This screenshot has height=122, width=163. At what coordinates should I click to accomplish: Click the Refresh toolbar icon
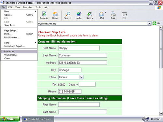(44, 15)
